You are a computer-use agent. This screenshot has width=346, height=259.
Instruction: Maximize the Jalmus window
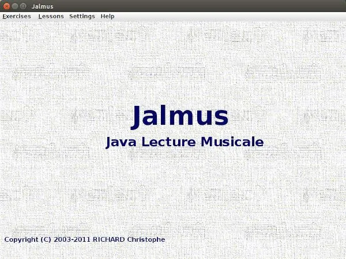tap(23, 6)
